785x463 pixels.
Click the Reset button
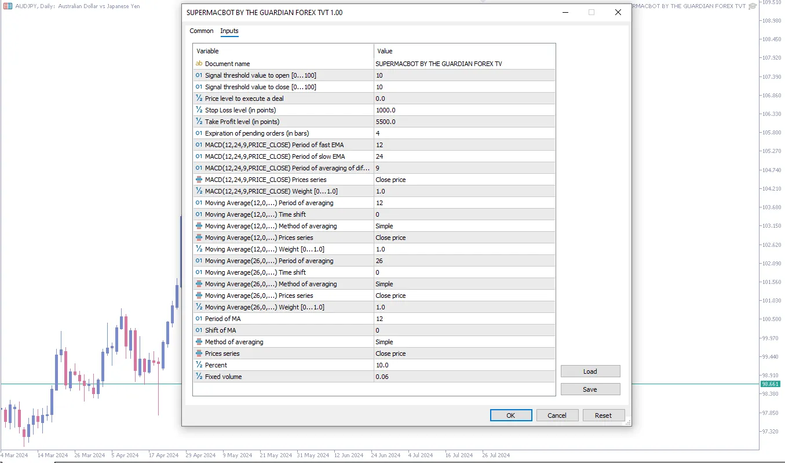(603, 415)
